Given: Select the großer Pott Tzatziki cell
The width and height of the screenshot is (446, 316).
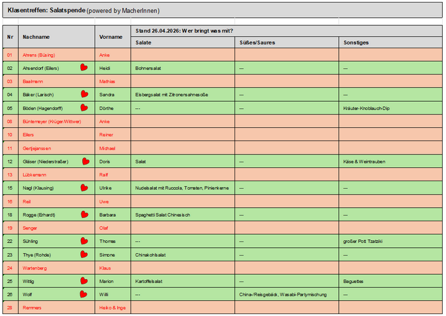Looking at the screenshot, I should [x=391, y=242].
